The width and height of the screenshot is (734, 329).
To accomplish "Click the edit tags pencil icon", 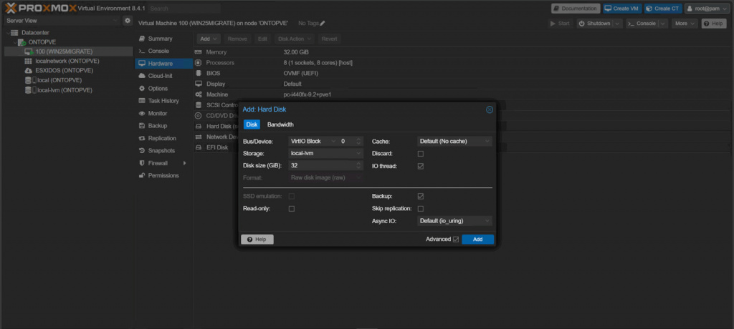I will click(322, 24).
